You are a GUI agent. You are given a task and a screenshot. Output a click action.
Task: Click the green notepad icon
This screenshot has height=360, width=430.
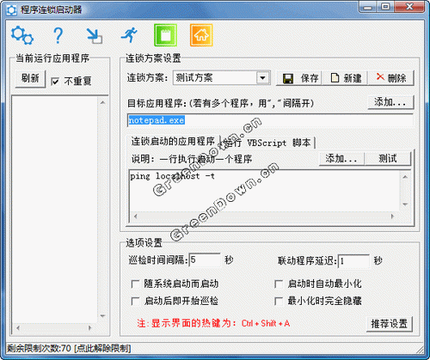pyautogui.click(x=165, y=35)
